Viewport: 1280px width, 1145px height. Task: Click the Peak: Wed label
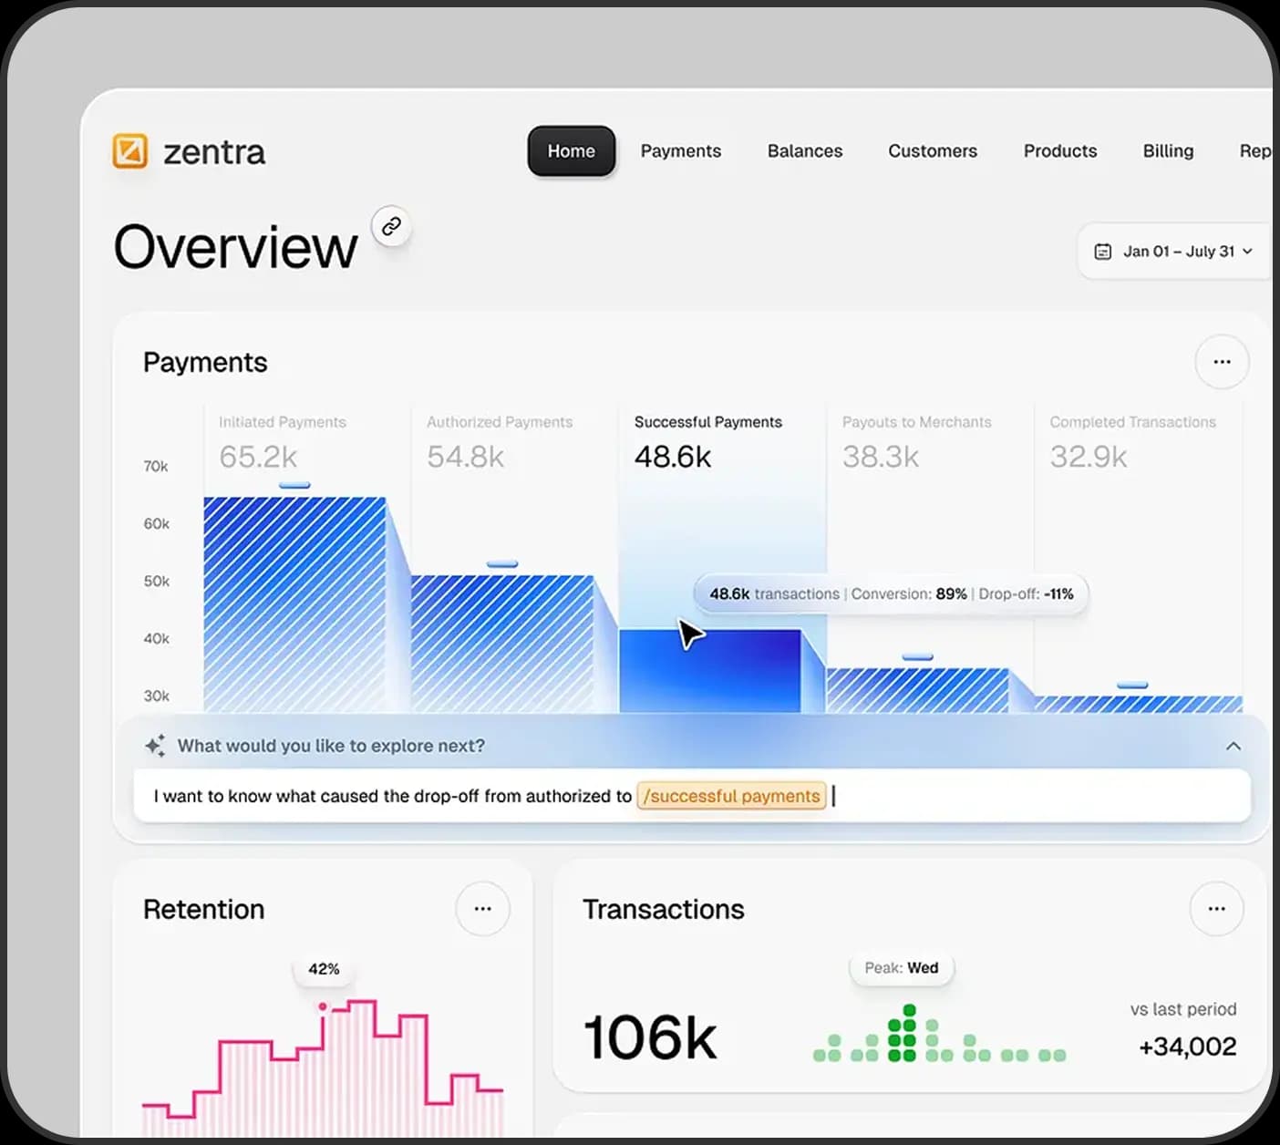pos(902,968)
